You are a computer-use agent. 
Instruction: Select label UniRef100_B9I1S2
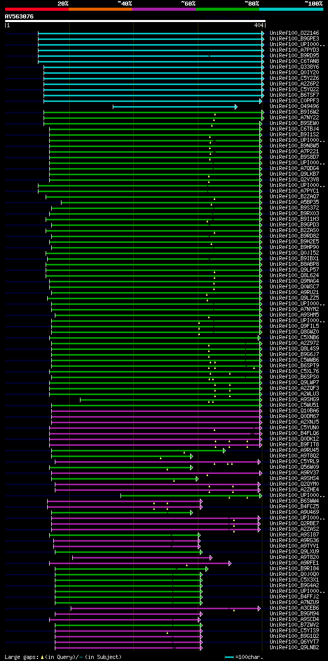point(294,134)
